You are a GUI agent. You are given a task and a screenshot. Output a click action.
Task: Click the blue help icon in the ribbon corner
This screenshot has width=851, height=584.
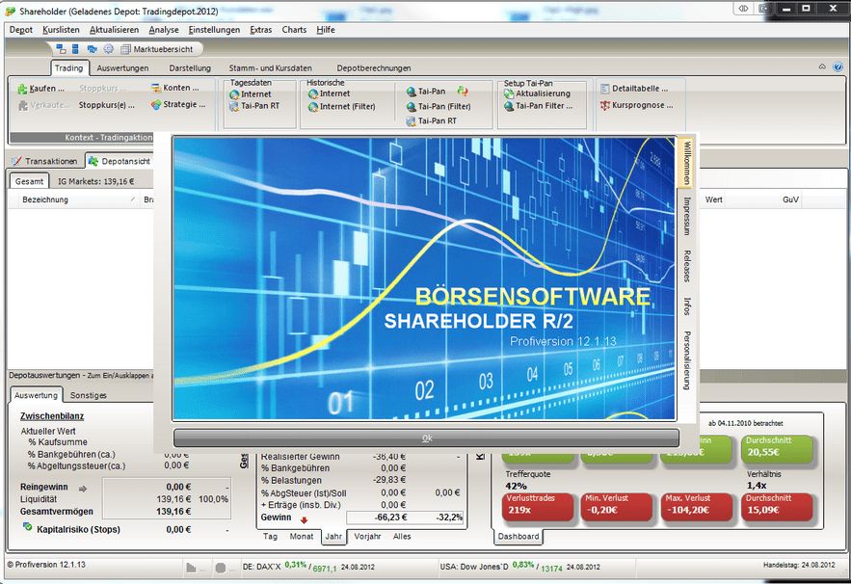pos(838,66)
